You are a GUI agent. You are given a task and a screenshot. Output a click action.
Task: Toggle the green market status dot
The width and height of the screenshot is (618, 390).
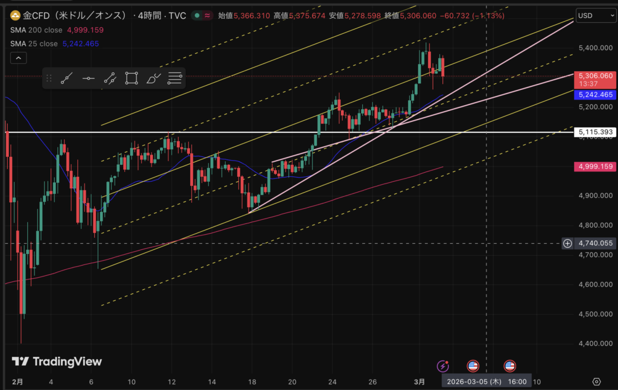coord(197,15)
